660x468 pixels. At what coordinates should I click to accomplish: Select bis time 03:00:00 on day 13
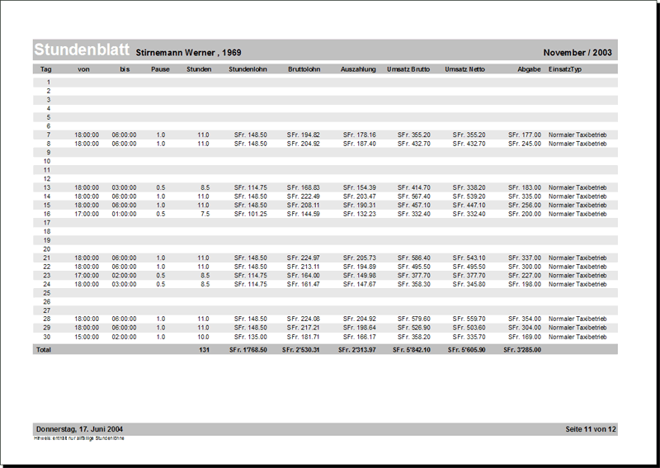pos(125,187)
